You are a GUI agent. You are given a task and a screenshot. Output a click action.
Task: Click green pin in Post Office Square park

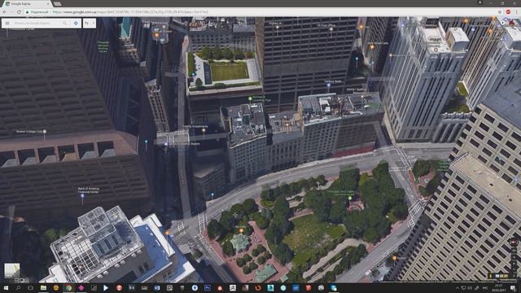(349, 198)
